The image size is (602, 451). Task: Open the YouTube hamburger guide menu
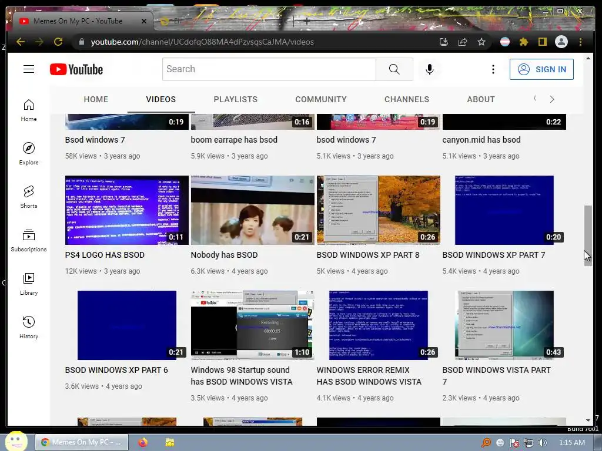click(x=29, y=69)
